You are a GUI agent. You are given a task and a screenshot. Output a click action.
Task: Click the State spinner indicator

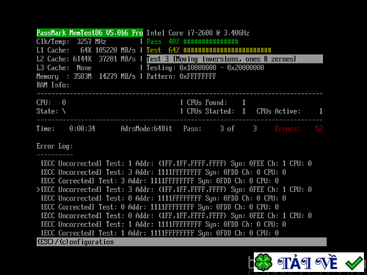(64, 111)
